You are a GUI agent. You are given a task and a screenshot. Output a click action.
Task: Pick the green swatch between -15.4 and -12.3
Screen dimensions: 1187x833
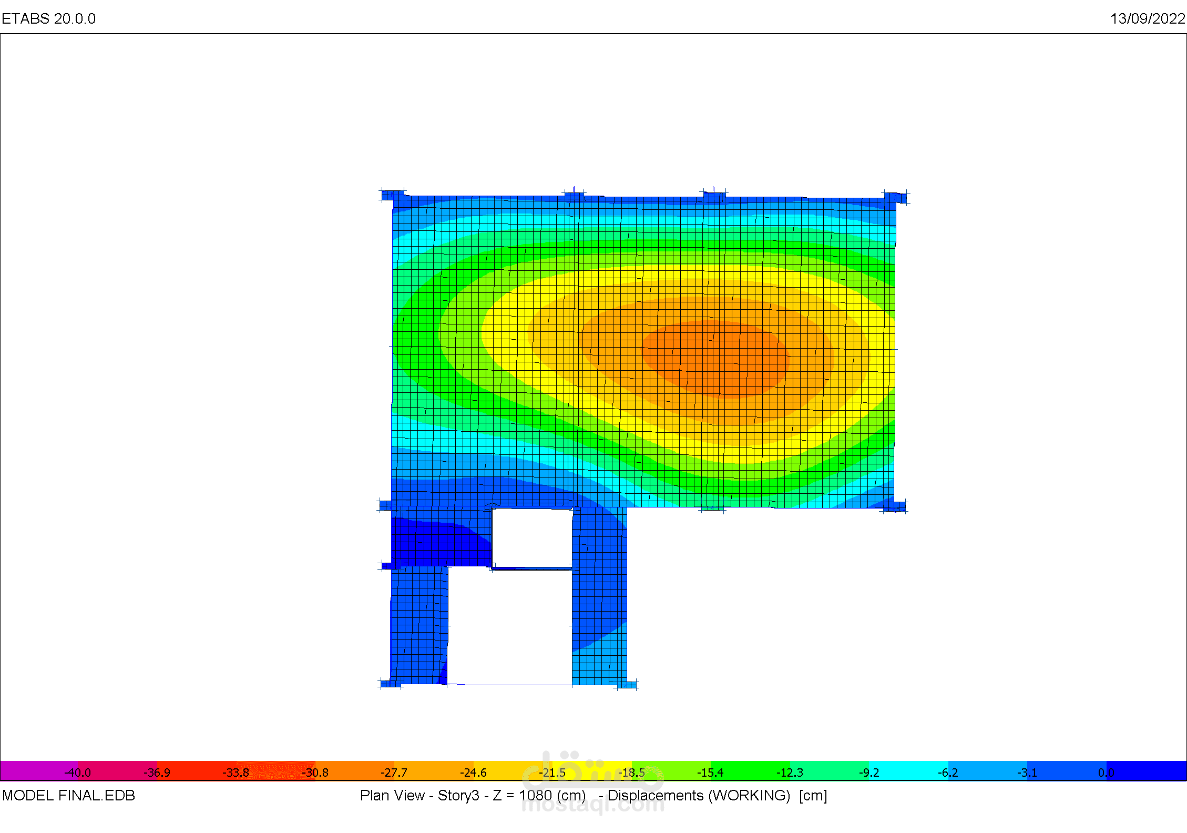tap(750, 771)
